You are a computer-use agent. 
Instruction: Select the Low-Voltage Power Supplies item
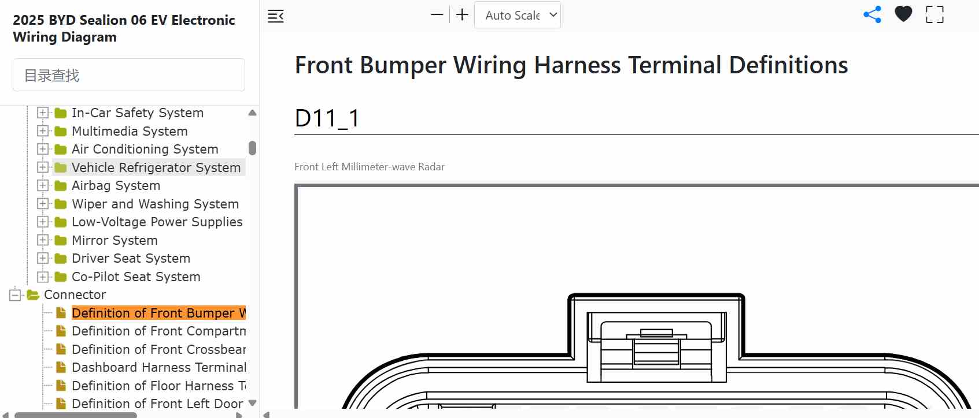(x=157, y=222)
